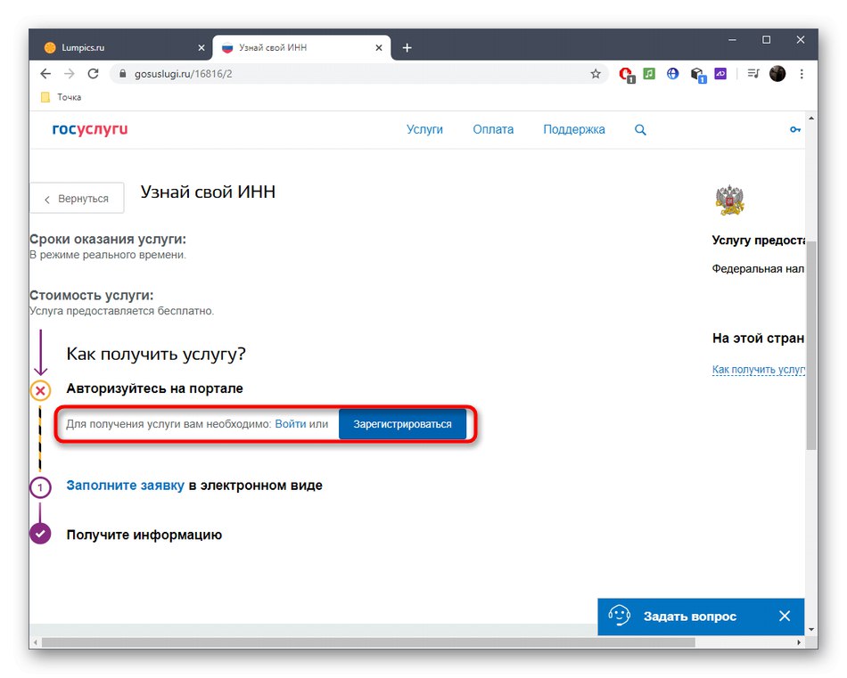Open Chrome three-dot menu
The height and width of the screenshot is (678, 847).
(802, 74)
